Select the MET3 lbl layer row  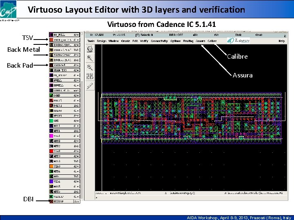click(x=65, y=161)
